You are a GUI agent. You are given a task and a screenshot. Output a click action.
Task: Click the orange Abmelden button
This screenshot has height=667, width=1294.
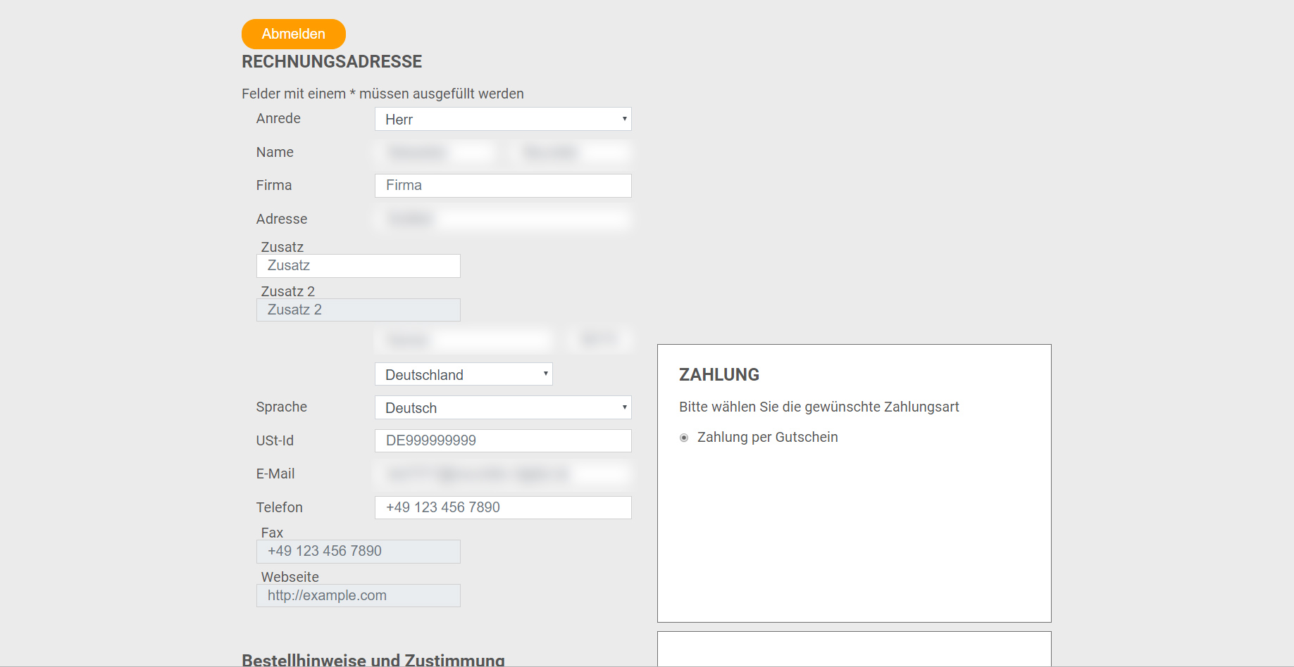(293, 34)
